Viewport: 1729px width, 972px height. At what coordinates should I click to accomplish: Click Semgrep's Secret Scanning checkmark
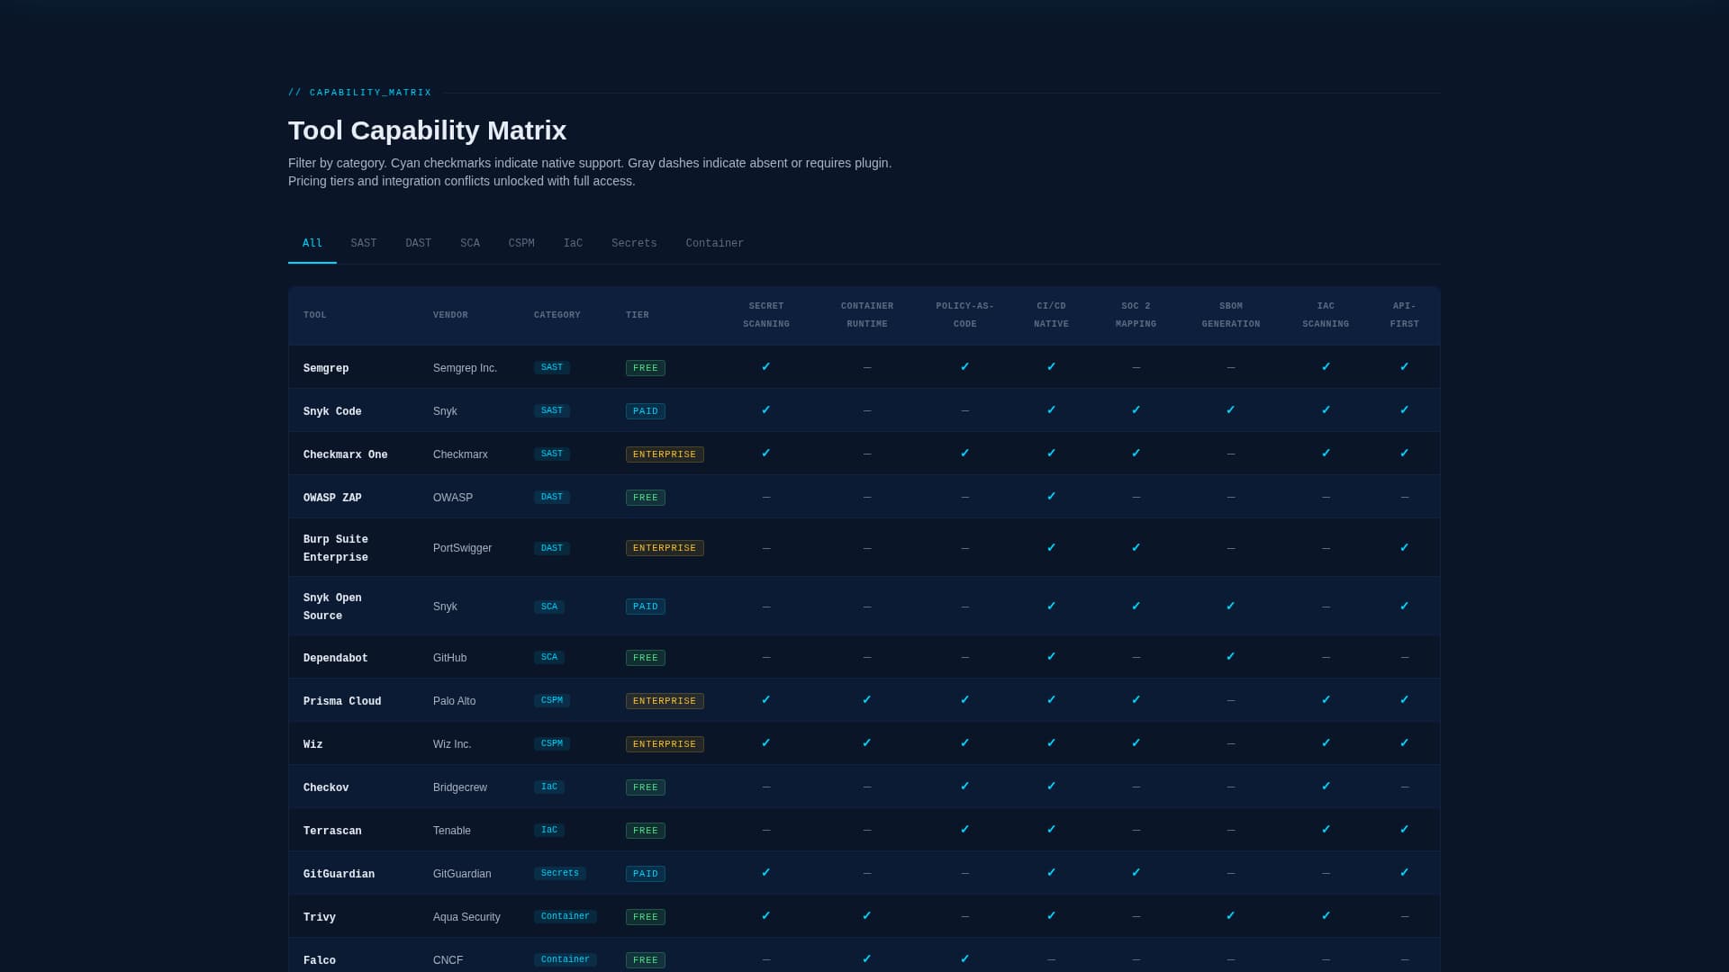766,367
